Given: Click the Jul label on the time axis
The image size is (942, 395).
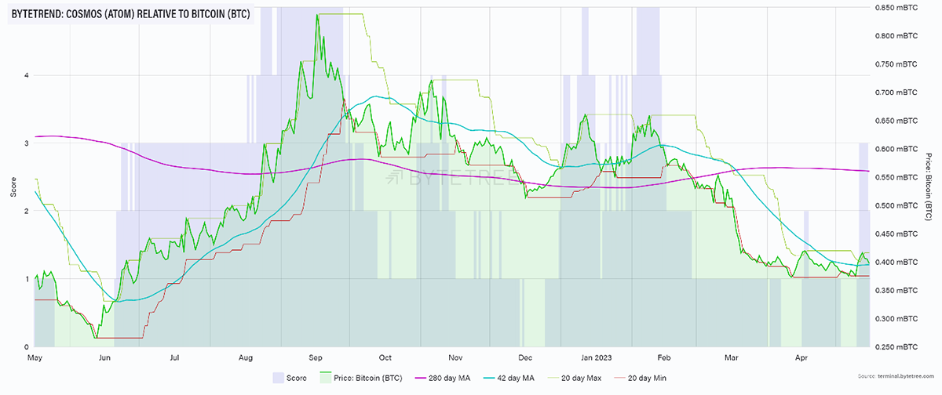Looking at the screenshot, I should (x=175, y=357).
